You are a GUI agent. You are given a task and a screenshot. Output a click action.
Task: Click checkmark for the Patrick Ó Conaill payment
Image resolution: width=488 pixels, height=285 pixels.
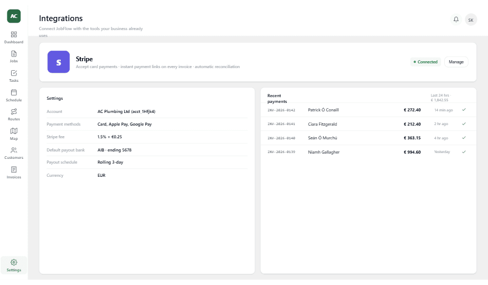pyautogui.click(x=464, y=110)
